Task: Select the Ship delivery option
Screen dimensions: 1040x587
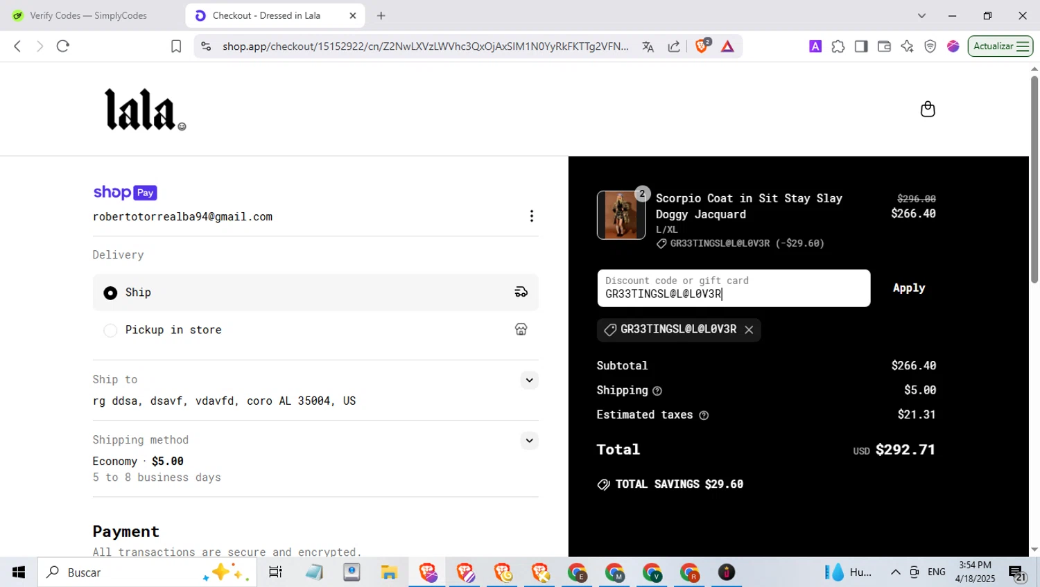Action: coord(110,293)
